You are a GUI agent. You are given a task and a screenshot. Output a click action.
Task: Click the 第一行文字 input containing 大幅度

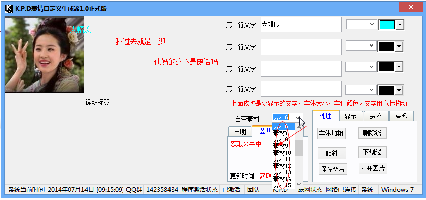coord(301,25)
